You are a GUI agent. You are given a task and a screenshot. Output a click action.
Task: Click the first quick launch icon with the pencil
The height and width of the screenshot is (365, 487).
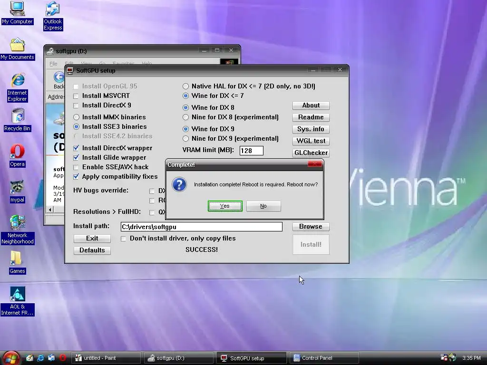pyautogui.click(x=29, y=358)
